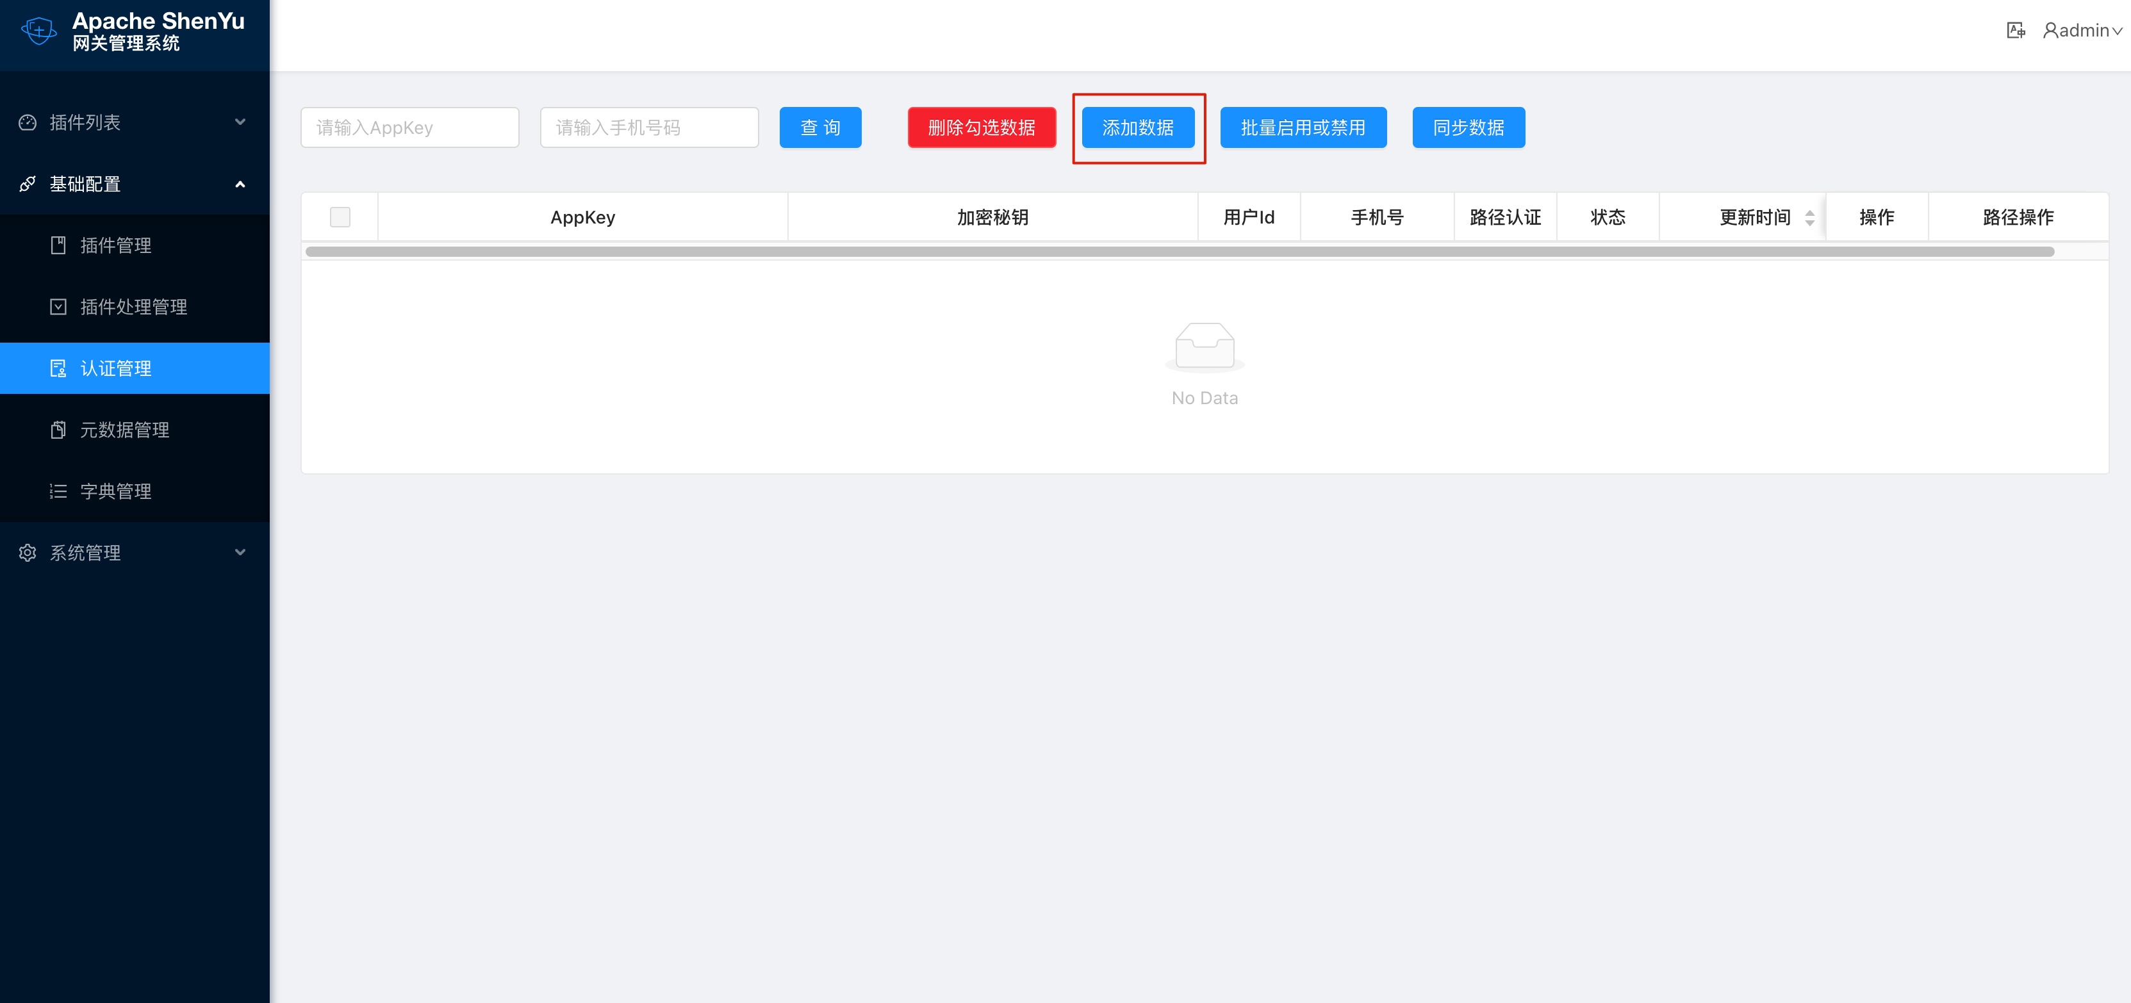Click the red 删除勾选数据 button
This screenshot has height=1003, width=2131.
pos(981,127)
